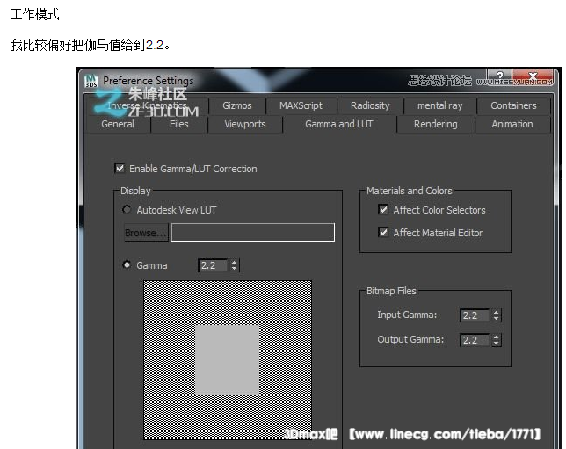Click the display Gamma value field
This screenshot has height=449, width=566.
[213, 265]
